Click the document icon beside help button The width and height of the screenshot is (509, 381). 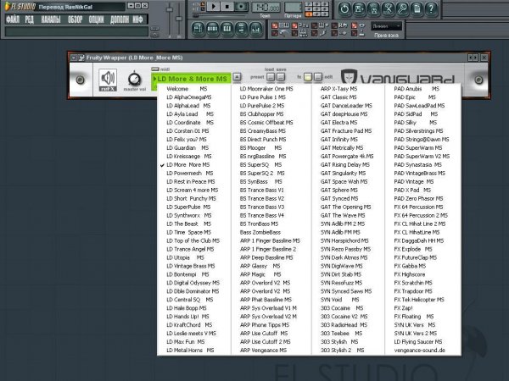417,9
